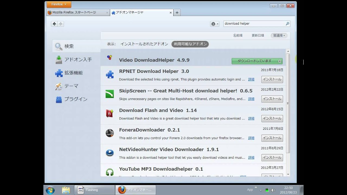The image size is (347, 195).
Task: Click the YouTube MP3 Downloadhelper headphones icon
Action: point(110,172)
